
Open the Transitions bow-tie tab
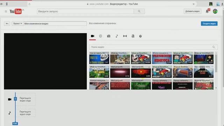tap(125, 36)
